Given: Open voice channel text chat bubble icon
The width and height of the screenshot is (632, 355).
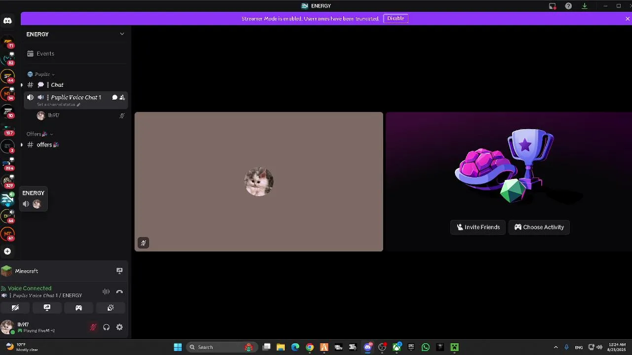Looking at the screenshot, I should tap(115, 98).
